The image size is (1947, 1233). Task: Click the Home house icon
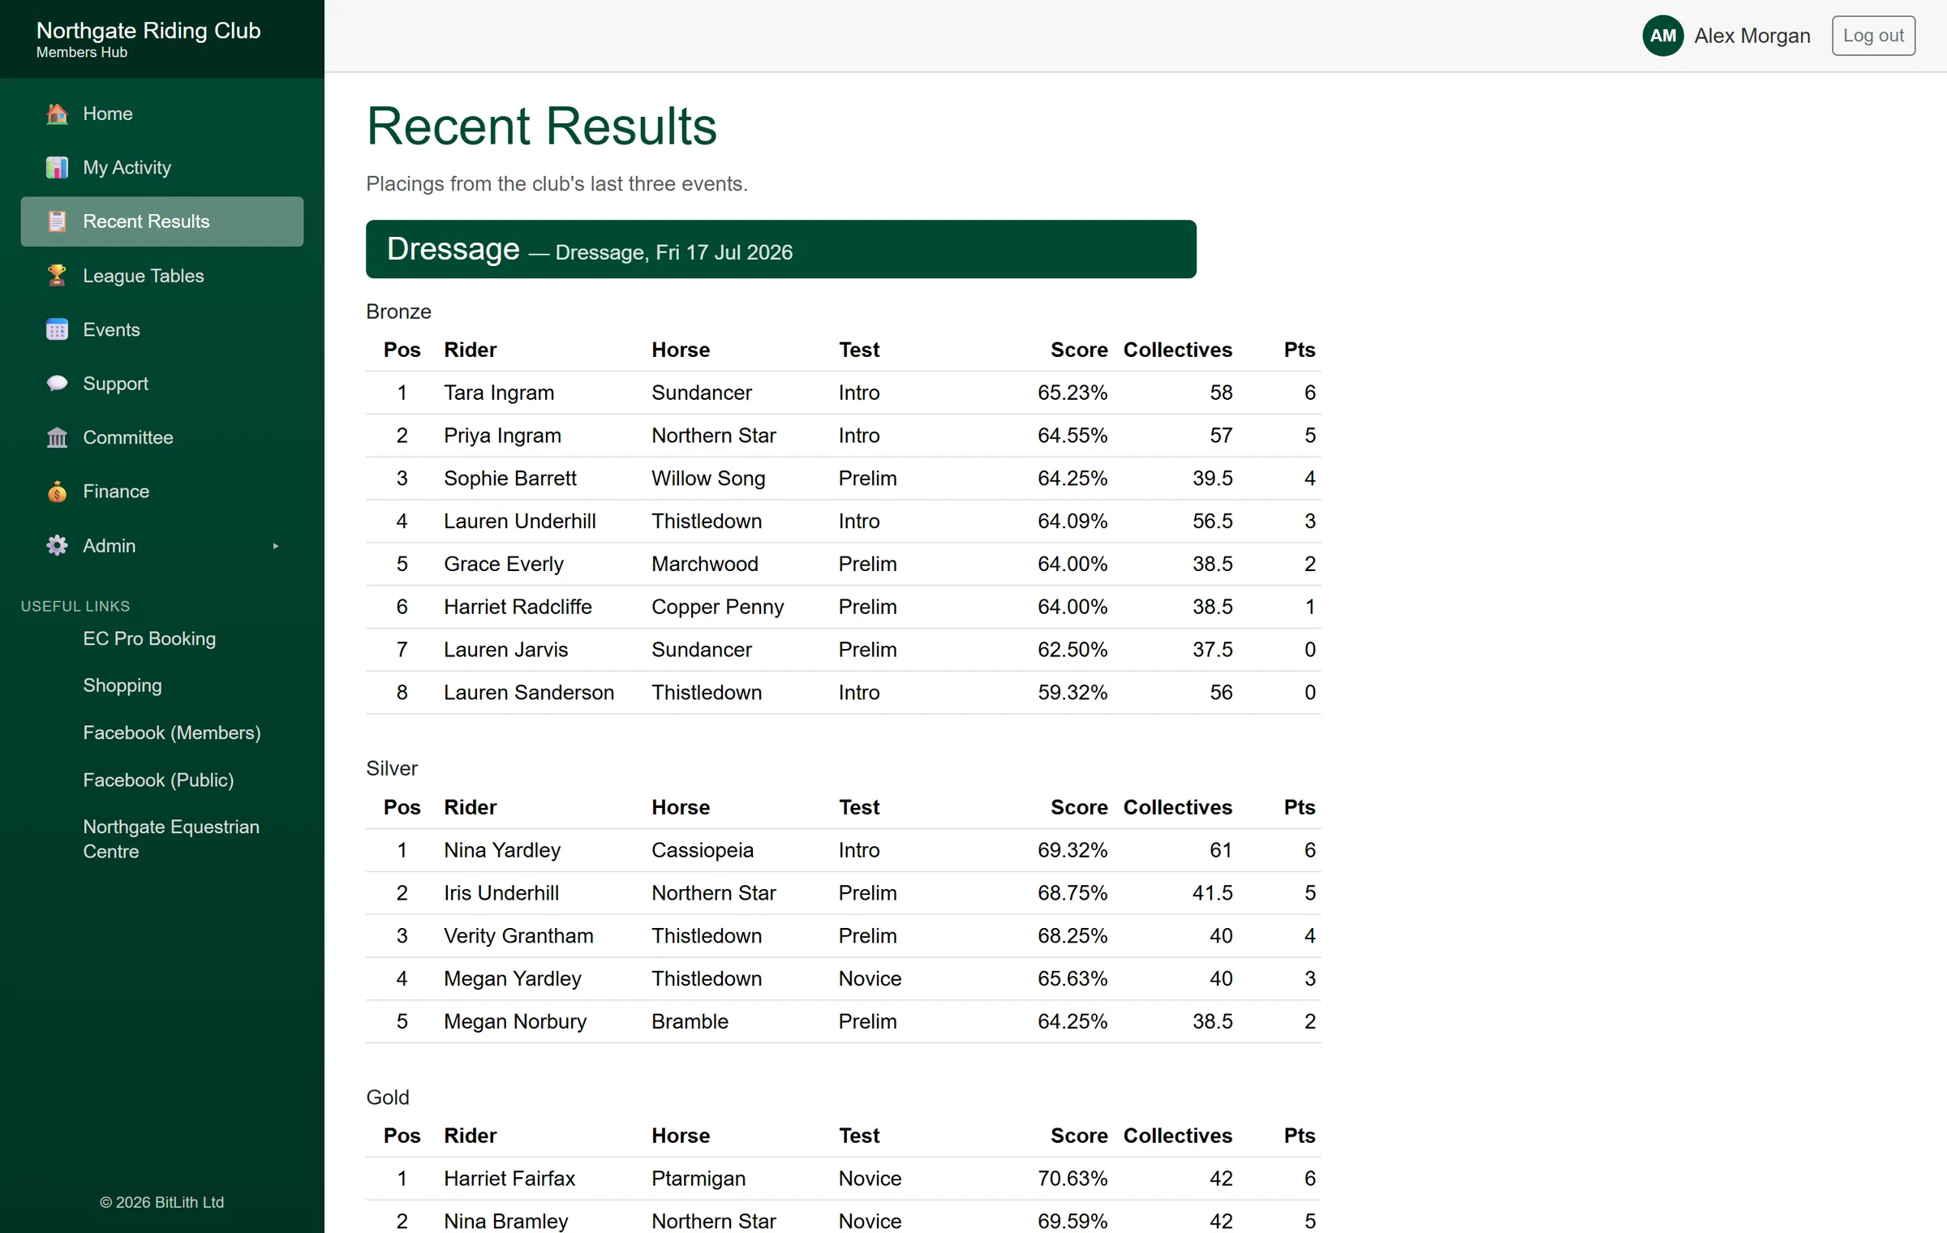[x=57, y=114]
